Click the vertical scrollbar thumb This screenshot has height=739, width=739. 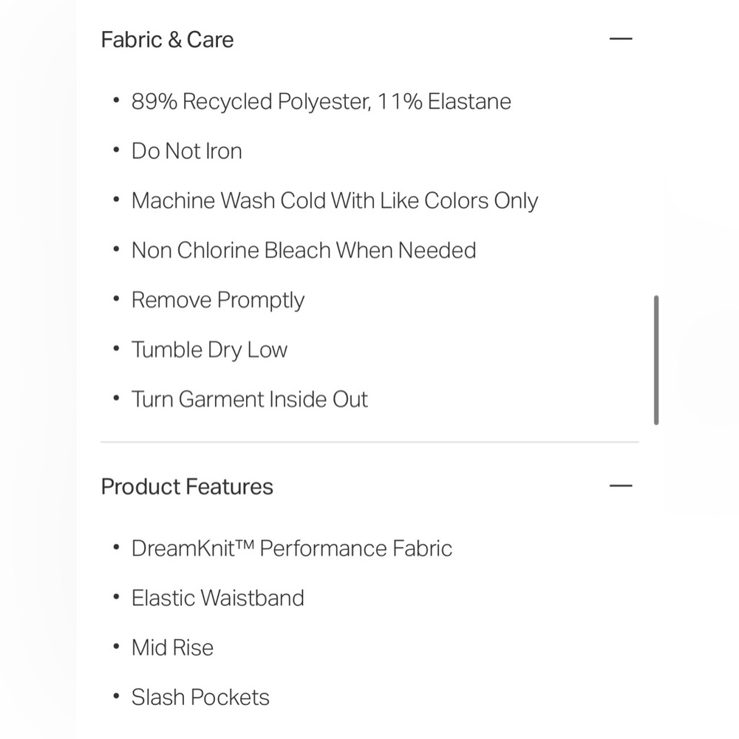pyautogui.click(x=656, y=360)
